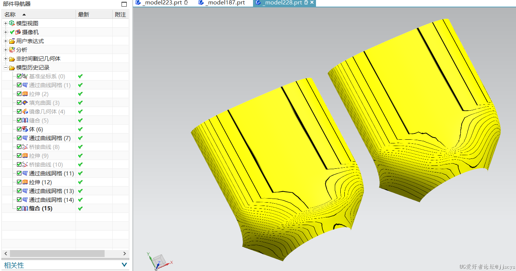
Task: Toggle checkbox for 通过曲线网格 (1)
Action: [19, 85]
